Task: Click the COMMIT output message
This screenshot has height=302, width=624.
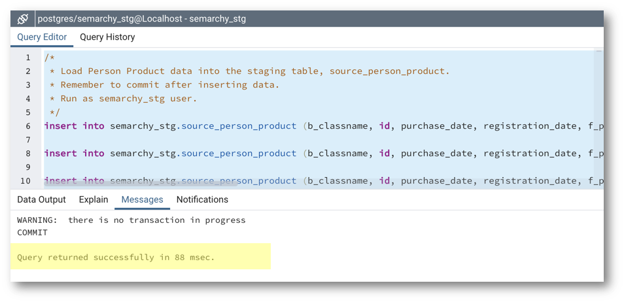Action: pos(32,232)
